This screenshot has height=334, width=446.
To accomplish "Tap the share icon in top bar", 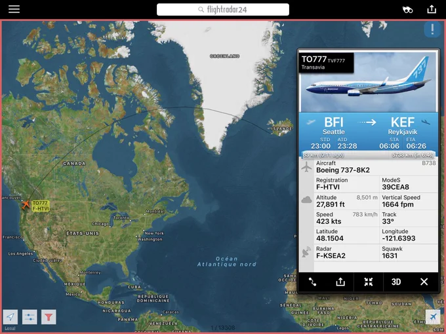I will click(432, 9).
